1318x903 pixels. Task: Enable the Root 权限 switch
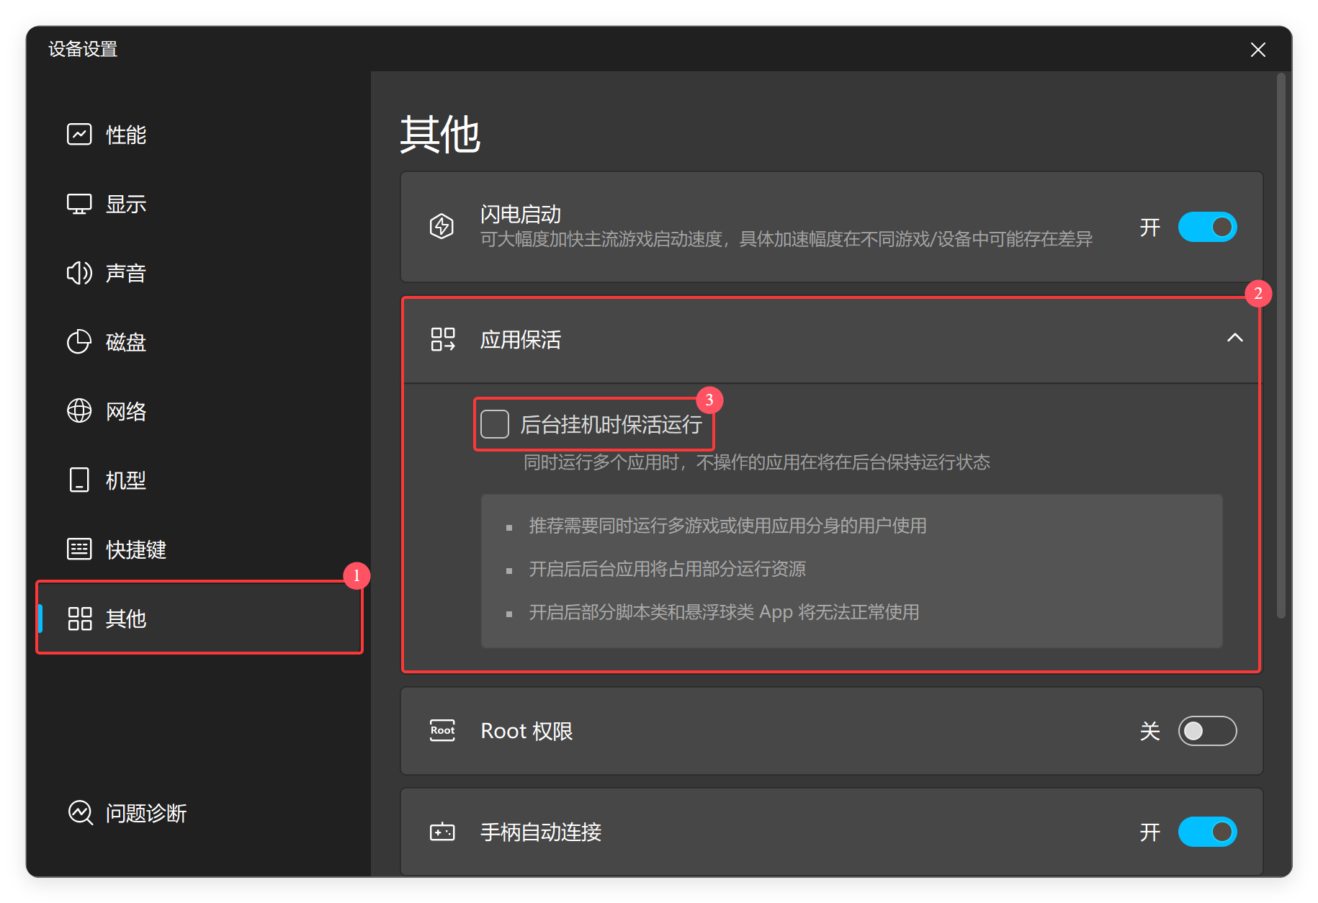(1207, 731)
